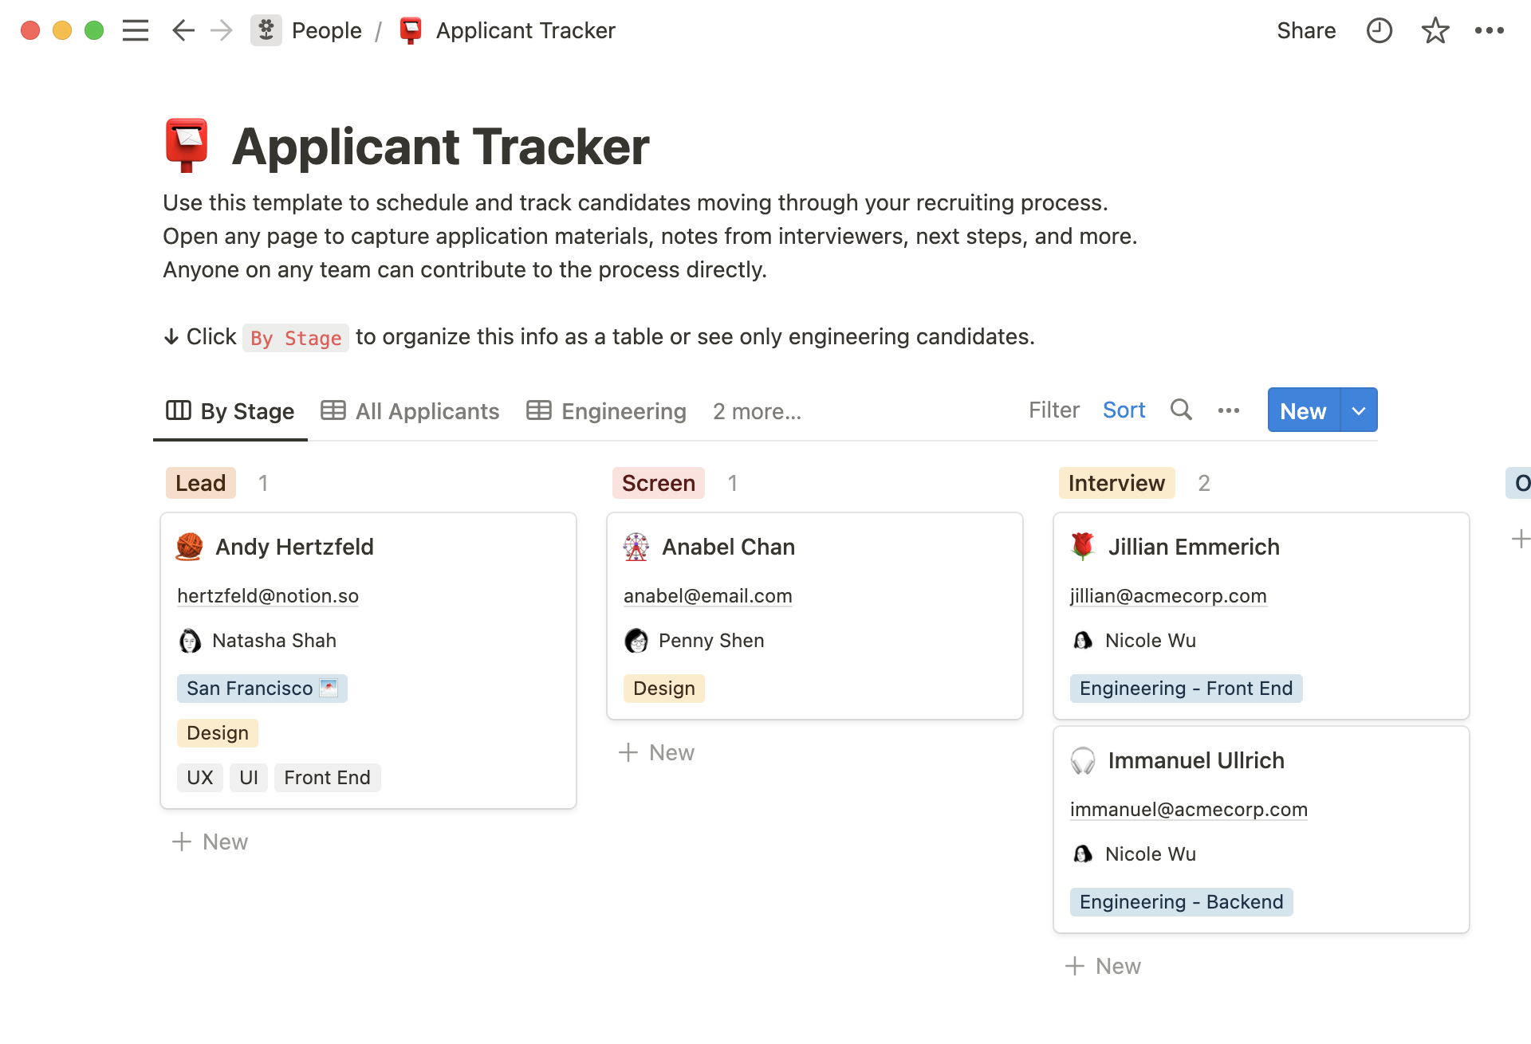Click Nicole Wu's avatar on Jillian's card
The image size is (1531, 1044).
coord(1083,640)
